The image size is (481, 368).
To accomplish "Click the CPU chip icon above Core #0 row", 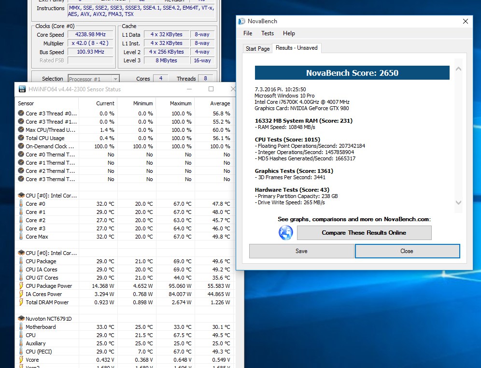I will coord(21,195).
